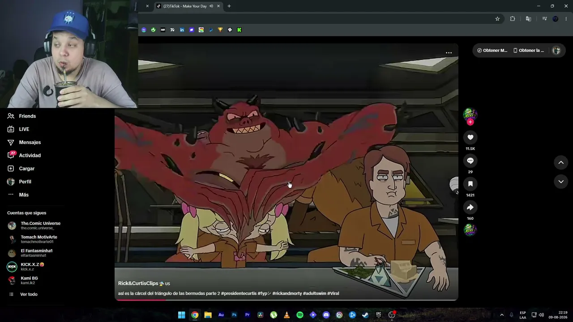573x322 pixels.
Task: Open VLC media player from the taskbar
Action: (287, 315)
